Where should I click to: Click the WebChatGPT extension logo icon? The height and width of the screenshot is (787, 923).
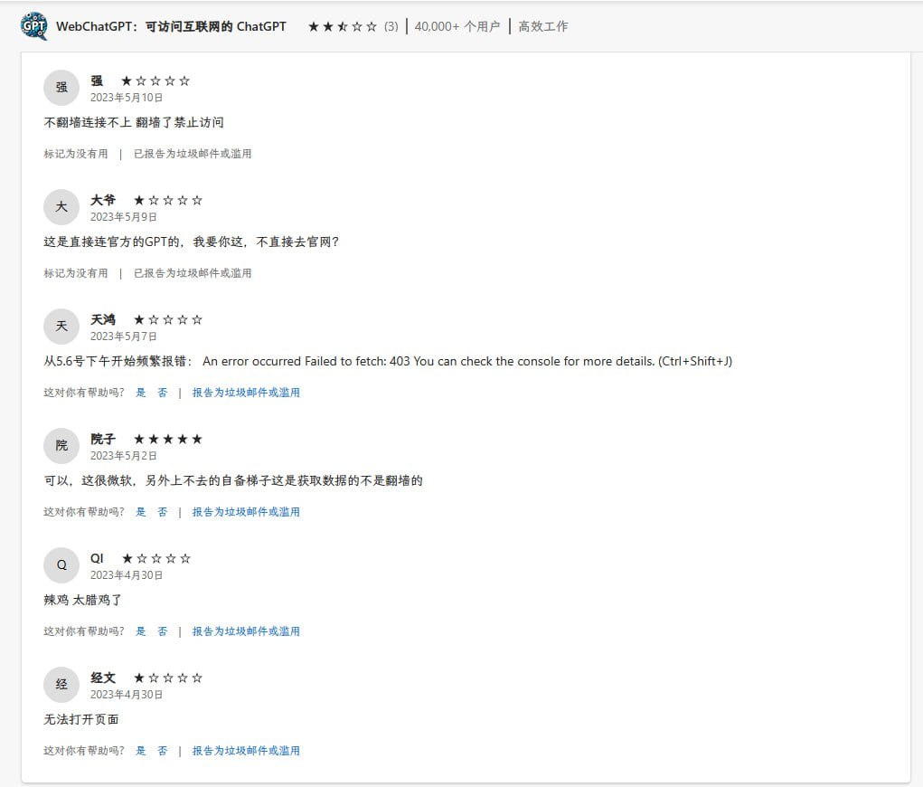click(x=33, y=25)
